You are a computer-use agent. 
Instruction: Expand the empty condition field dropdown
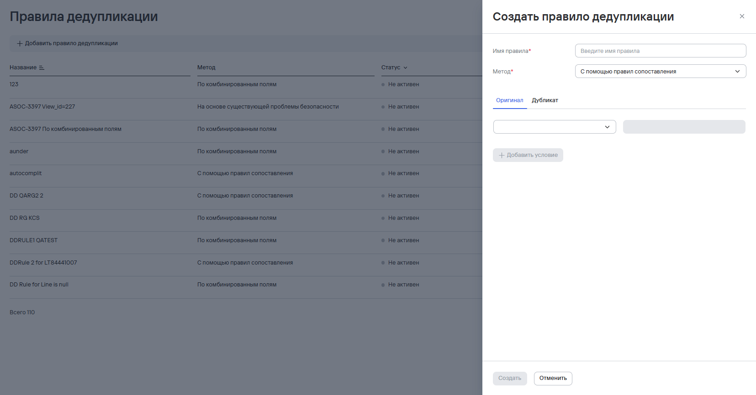(x=555, y=127)
